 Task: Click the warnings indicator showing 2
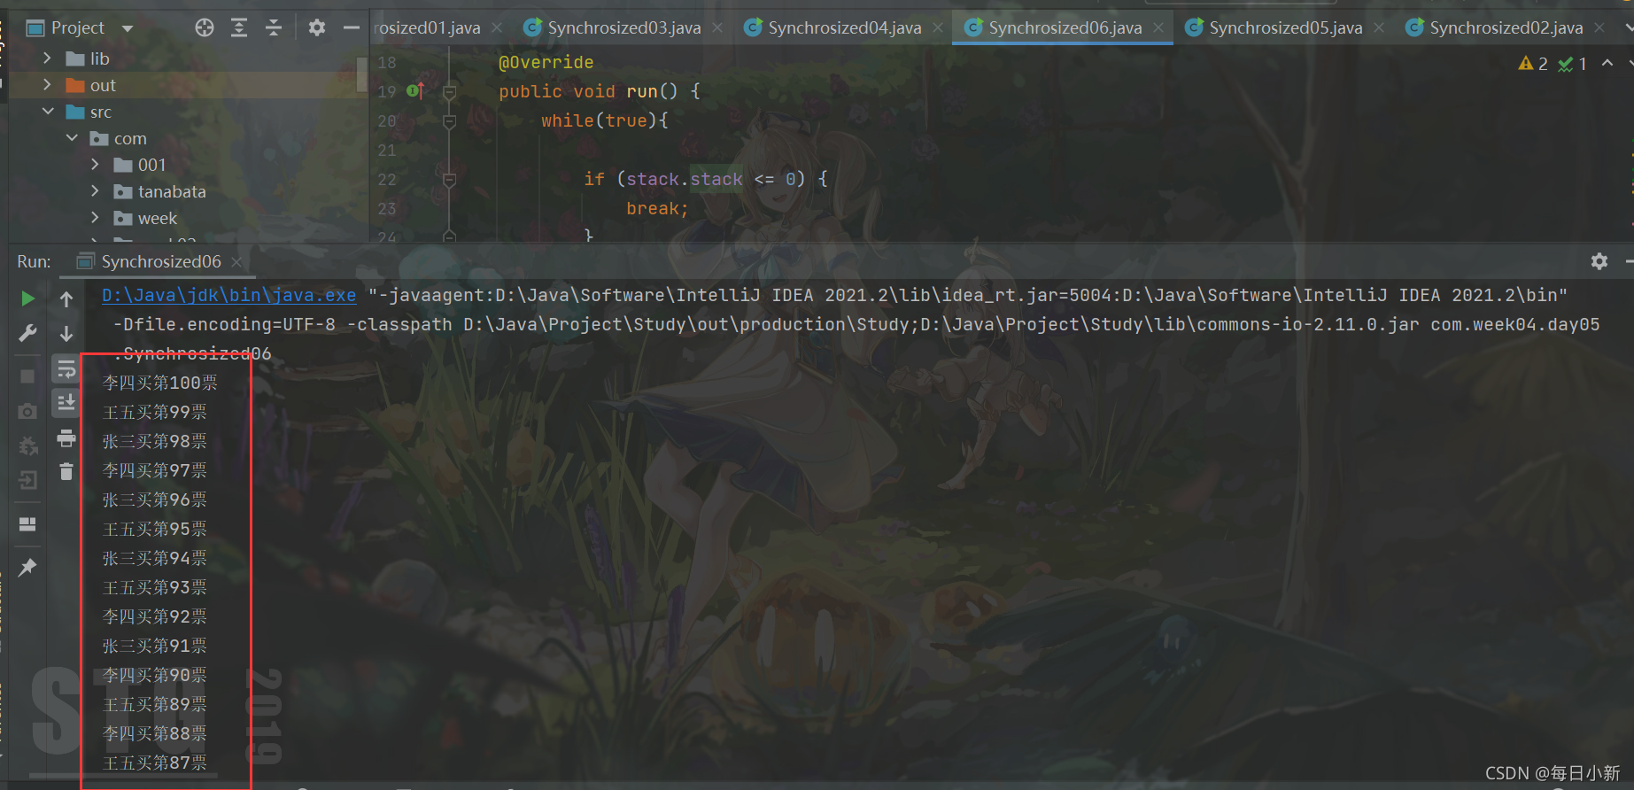pyautogui.click(x=1533, y=64)
